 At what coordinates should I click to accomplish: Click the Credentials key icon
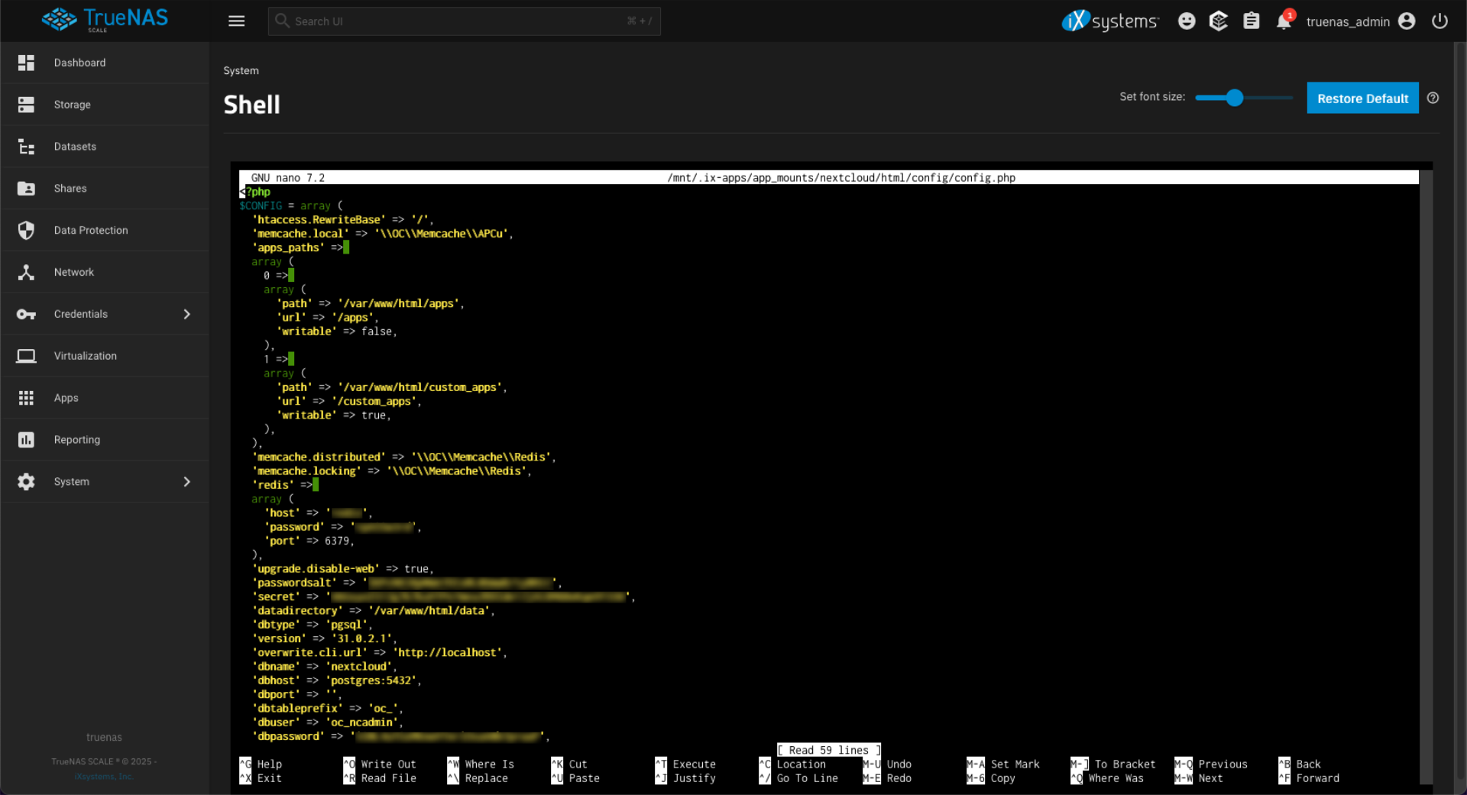tap(26, 315)
